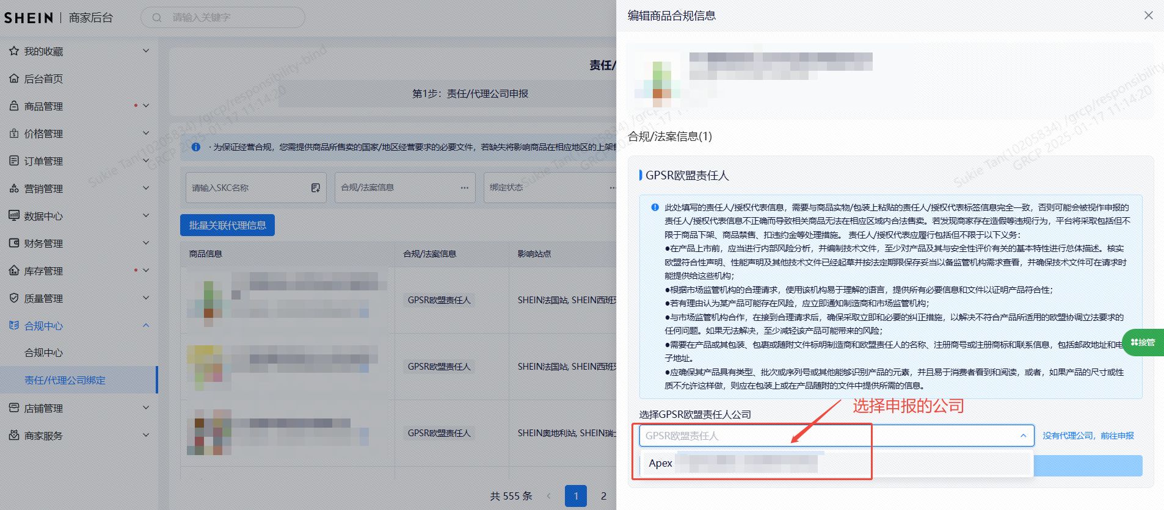Expand the 商品管理 menu chevron
Viewport: 1164px width, 510px height.
146,106
